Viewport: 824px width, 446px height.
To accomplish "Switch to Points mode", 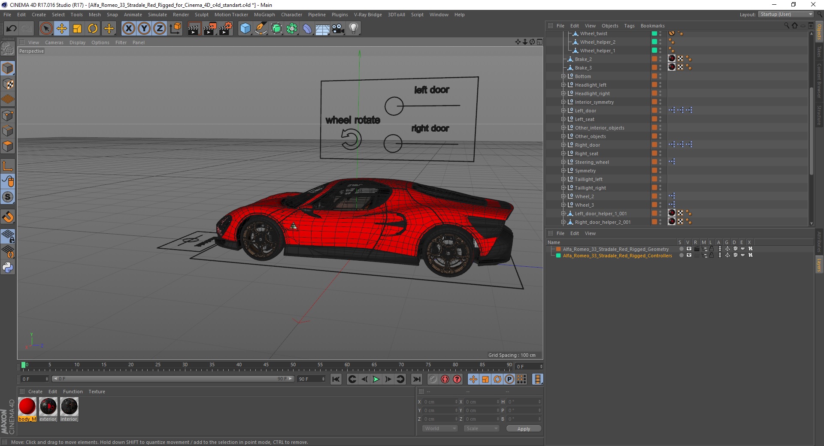I will coord(8,115).
